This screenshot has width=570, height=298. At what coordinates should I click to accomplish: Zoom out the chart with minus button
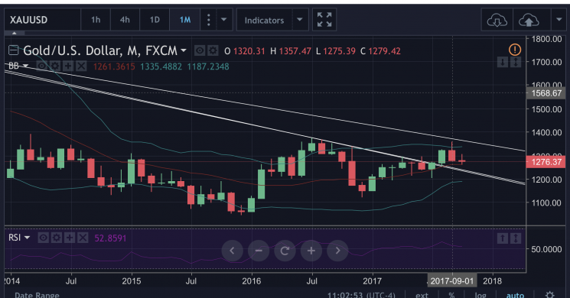coord(259,251)
